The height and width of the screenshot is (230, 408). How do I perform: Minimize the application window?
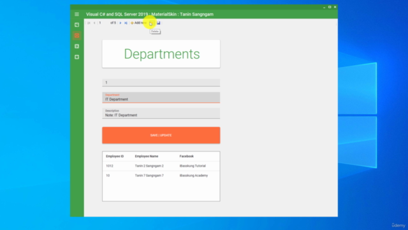pyautogui.click(x=324, y=7)
